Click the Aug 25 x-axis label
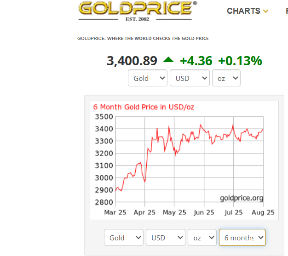 (x=264, y=212)
